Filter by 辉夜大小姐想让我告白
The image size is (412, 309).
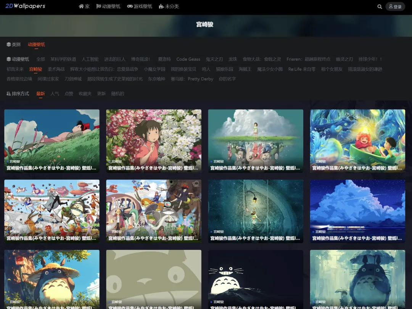pyautogui.click(x=104, y=69)
